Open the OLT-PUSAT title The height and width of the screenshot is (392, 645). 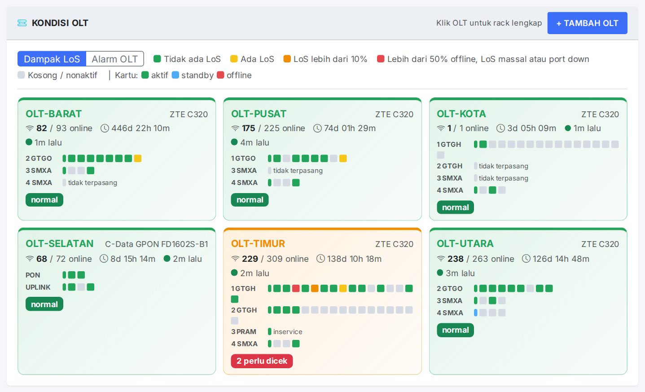(259, 114)
